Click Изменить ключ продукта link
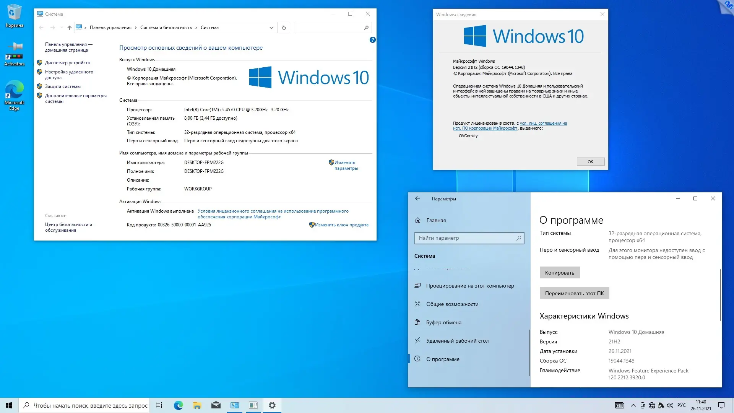The height and width of the screenshot is (413, 734). 341,225
